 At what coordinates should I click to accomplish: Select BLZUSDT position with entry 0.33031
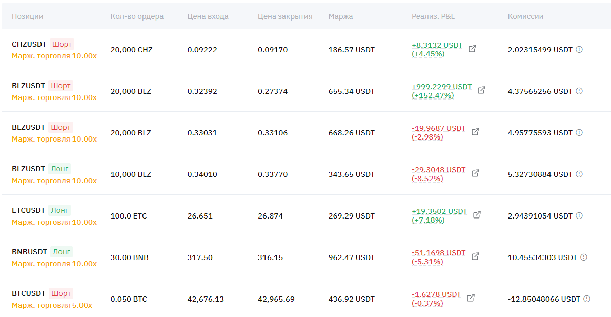click(28, 127)
